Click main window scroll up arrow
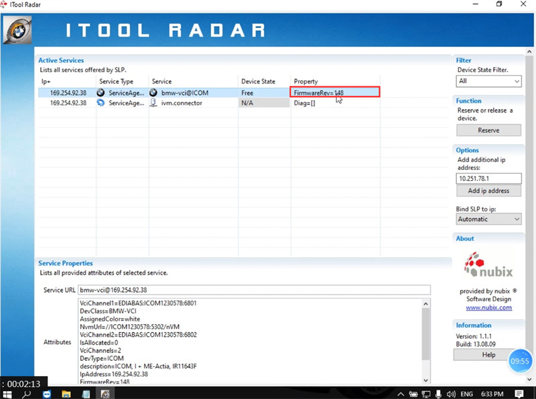The width and height of the screenshot is (536, 399). [529, 52]
